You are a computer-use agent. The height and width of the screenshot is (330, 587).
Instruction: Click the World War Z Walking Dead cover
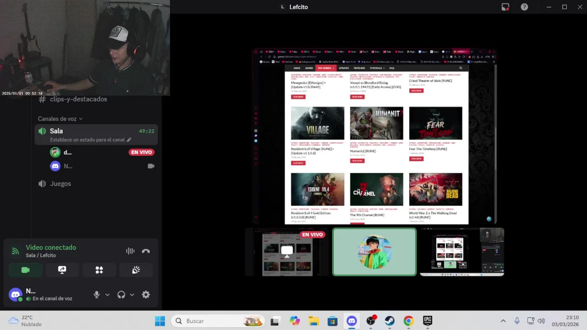(436, 189)
